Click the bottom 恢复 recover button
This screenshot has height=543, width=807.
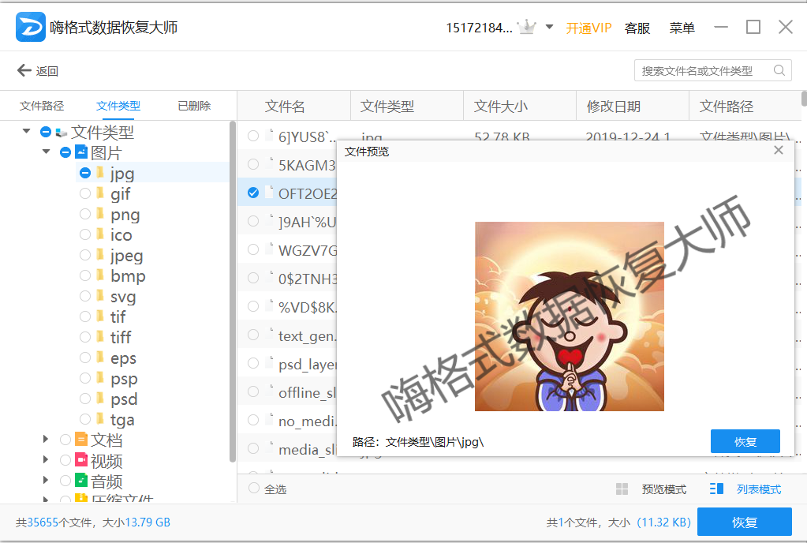[745, 522]
